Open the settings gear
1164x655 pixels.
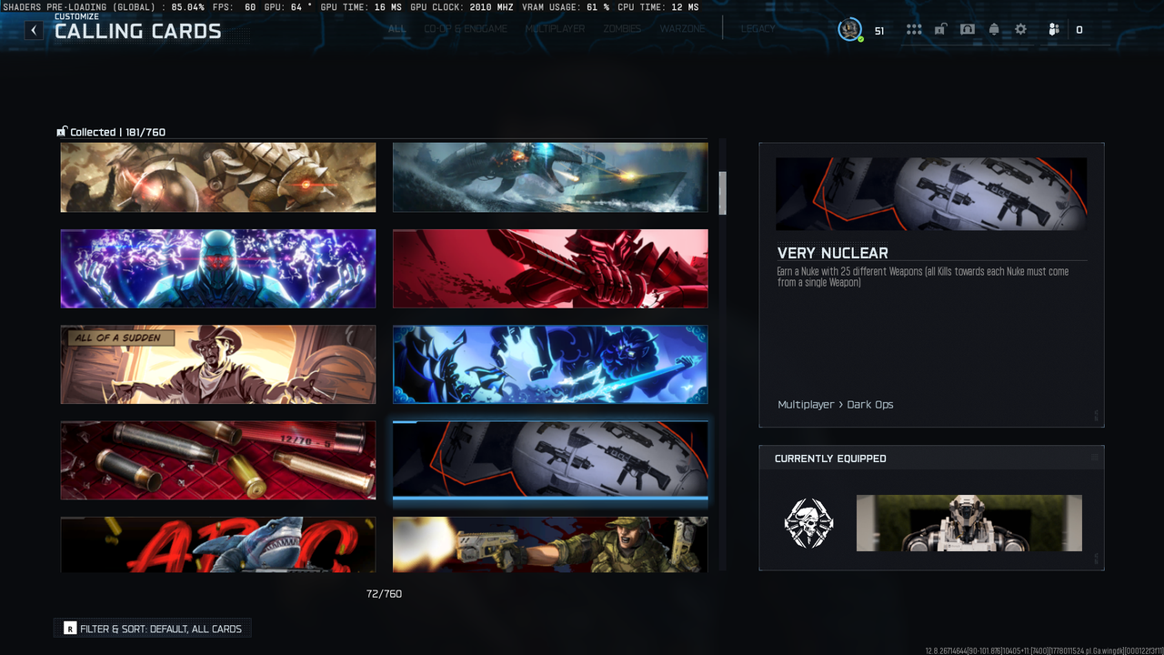[1021, 30]
